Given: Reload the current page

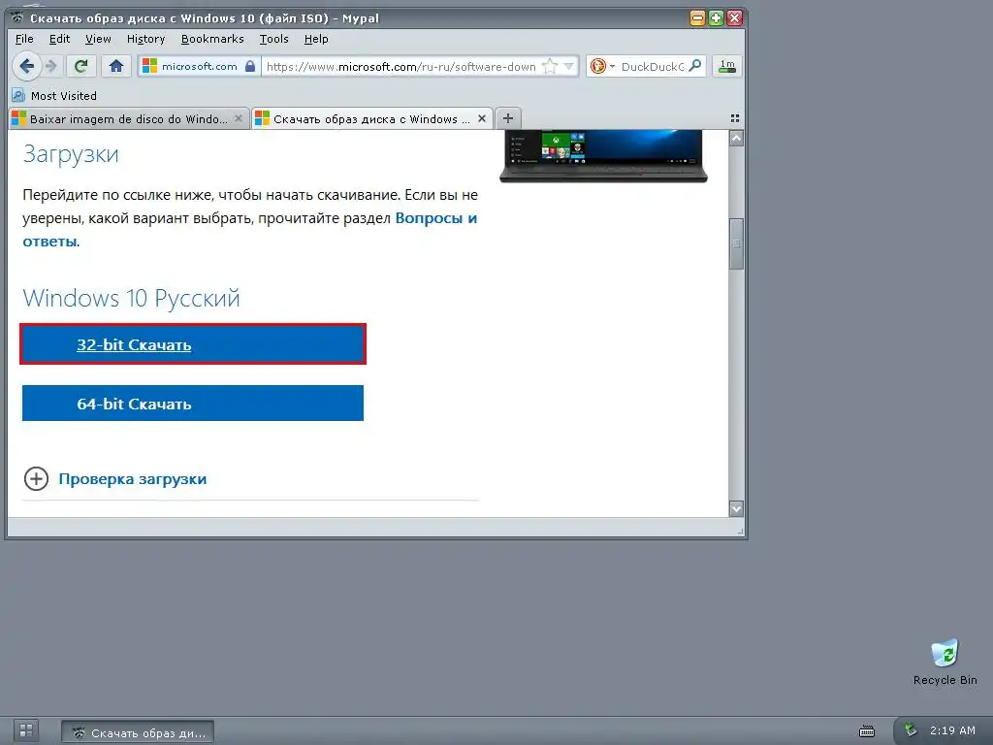Looking at the screenshot, I should pyautogui.click(x=81, y=66).
